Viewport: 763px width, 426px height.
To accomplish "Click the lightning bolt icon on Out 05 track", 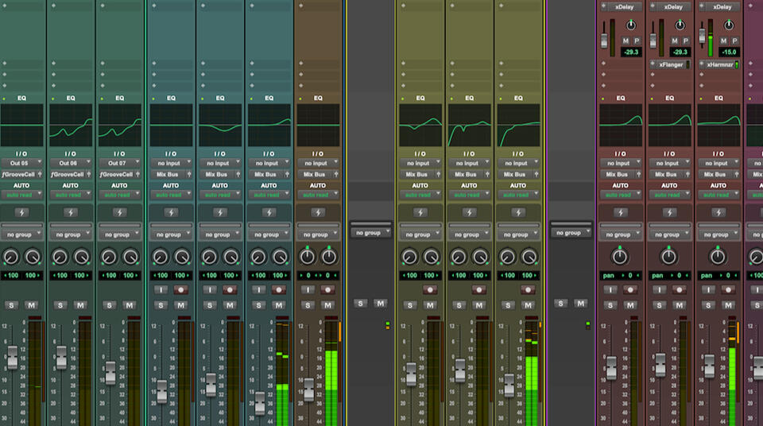I will point(21,213).
